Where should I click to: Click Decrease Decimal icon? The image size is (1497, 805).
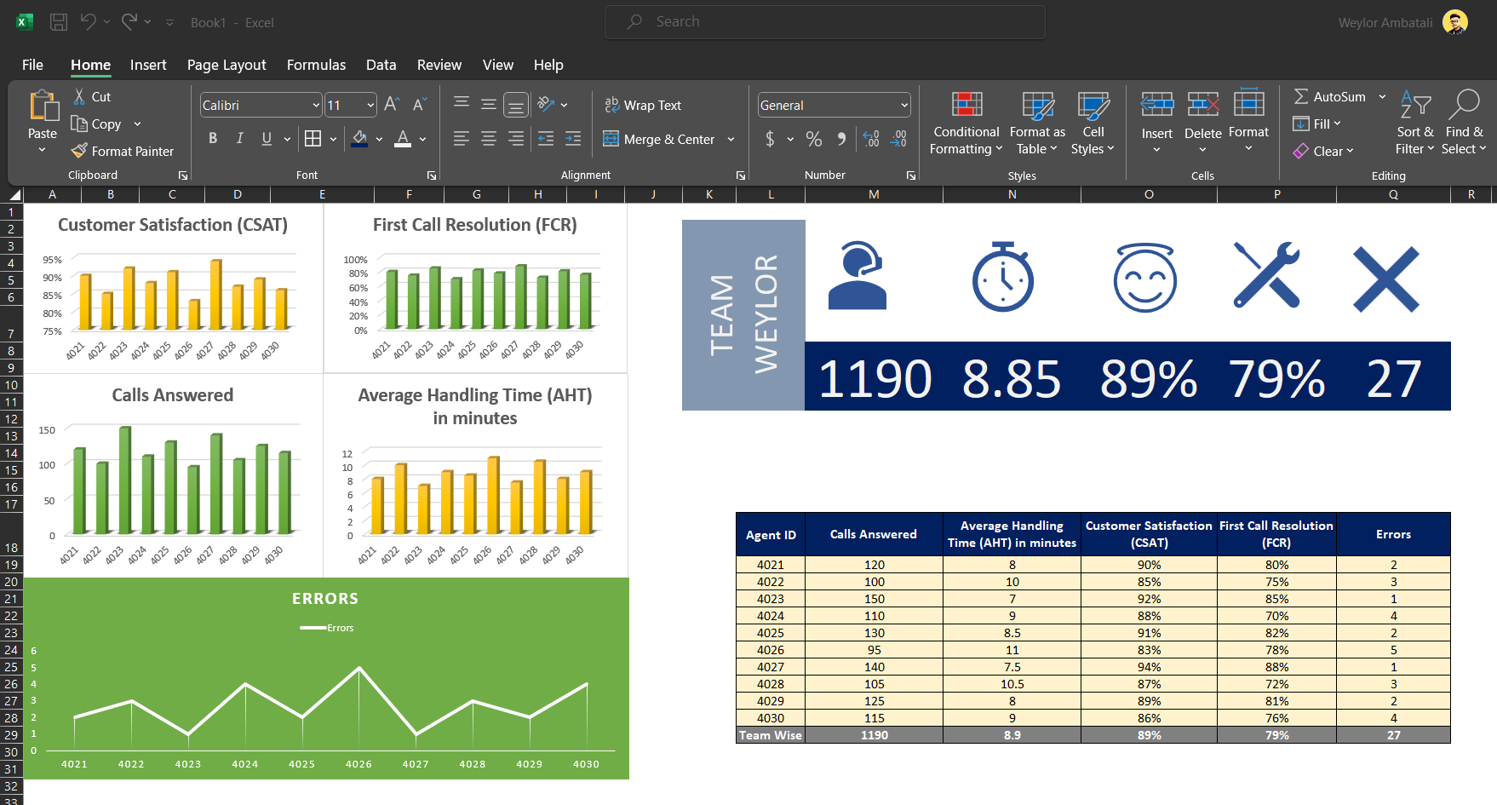(x=899, y=139)
